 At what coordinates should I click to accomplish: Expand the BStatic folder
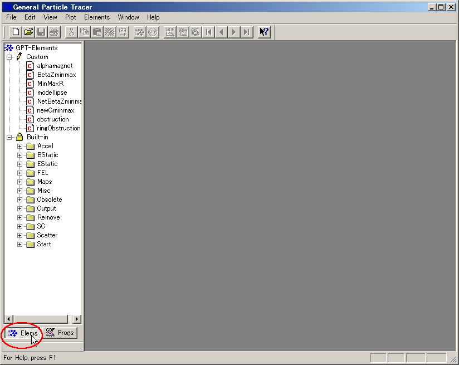(x=19, y=155)
